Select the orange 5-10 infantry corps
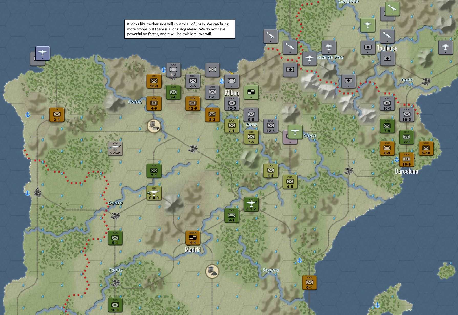The image size is (458, 315). click(426, 148)
